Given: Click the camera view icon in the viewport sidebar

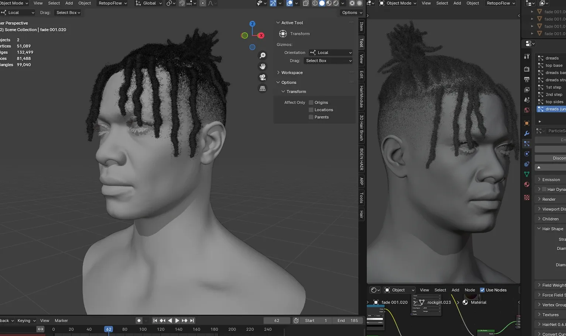Looking at the screenshot, I should point(263,77).
